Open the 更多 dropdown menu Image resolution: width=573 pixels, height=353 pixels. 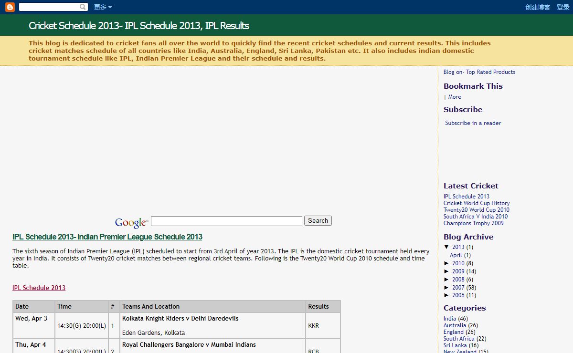pos(103,7)
